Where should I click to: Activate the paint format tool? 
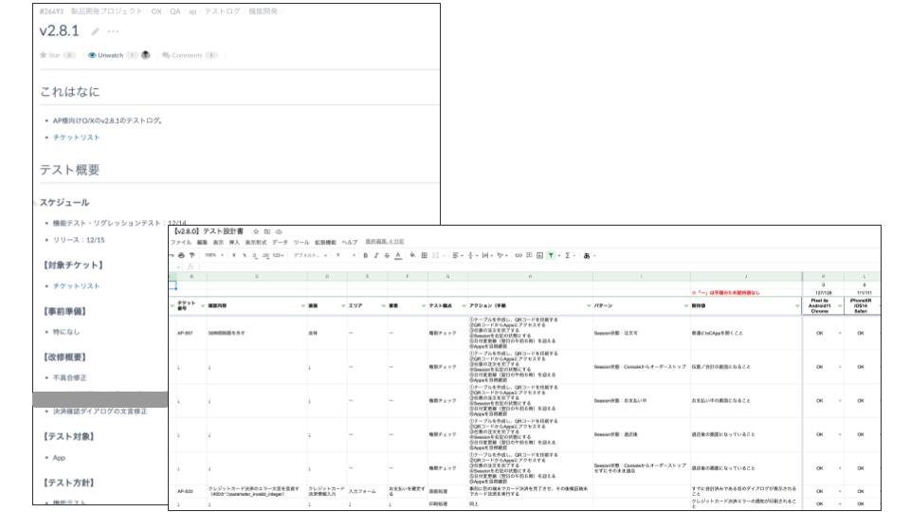(x=191, y=255)
